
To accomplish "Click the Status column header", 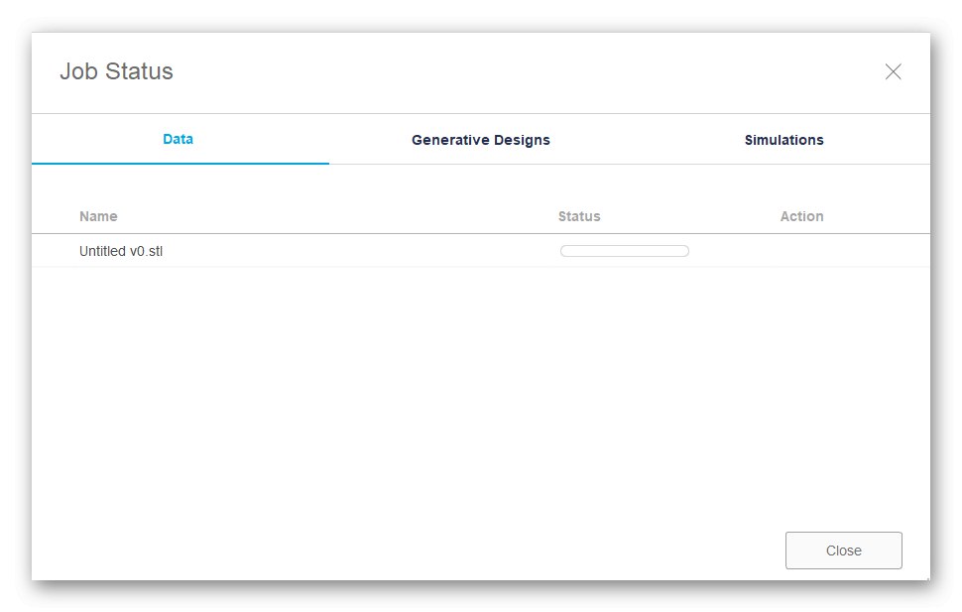I will pos(579,216).
